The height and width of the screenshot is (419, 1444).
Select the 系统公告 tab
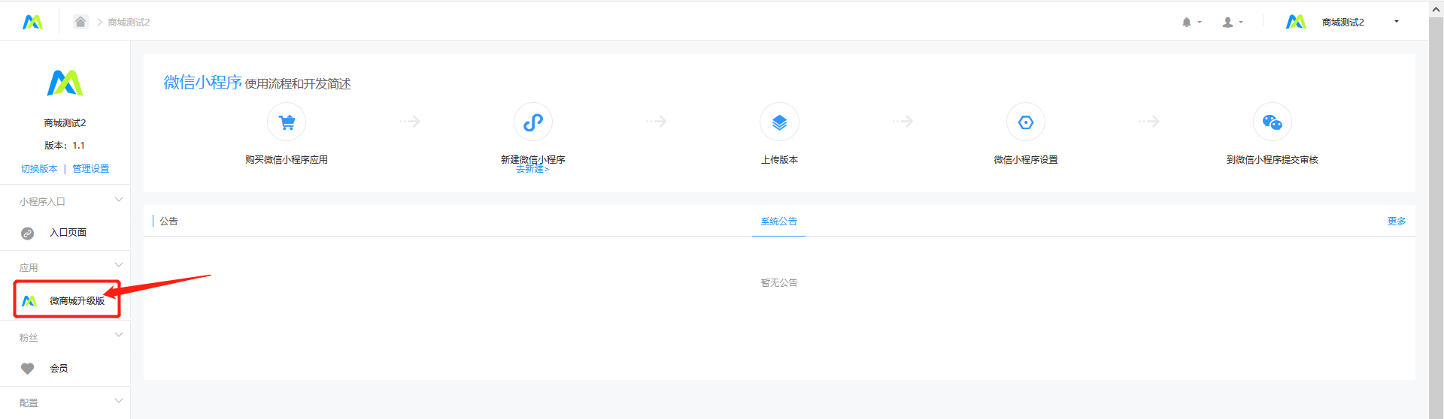coord(778,222)
